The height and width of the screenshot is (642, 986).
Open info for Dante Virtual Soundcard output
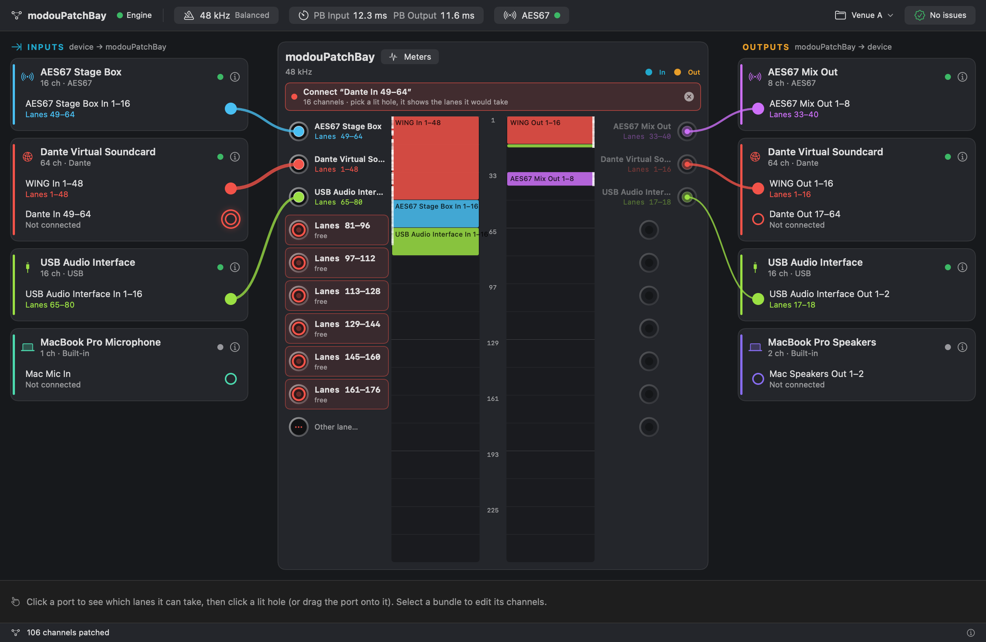point(962,157)
